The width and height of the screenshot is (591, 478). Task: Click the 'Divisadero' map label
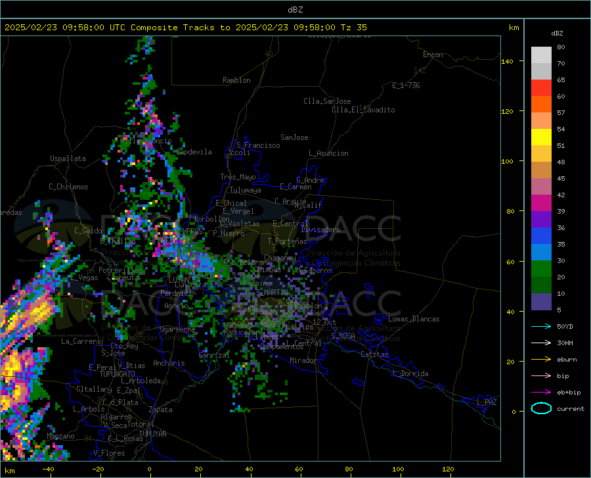point(320,229)
